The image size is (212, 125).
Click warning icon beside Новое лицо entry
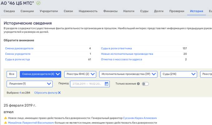click(x=6, y=118)
